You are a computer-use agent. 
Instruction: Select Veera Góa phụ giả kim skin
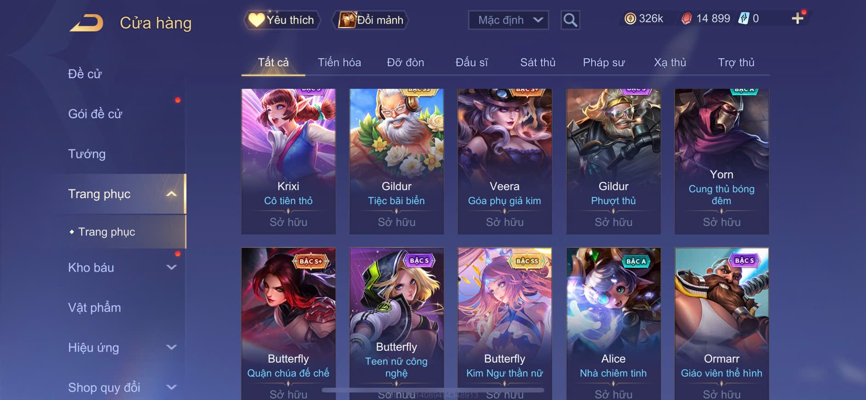pos(505,161)
